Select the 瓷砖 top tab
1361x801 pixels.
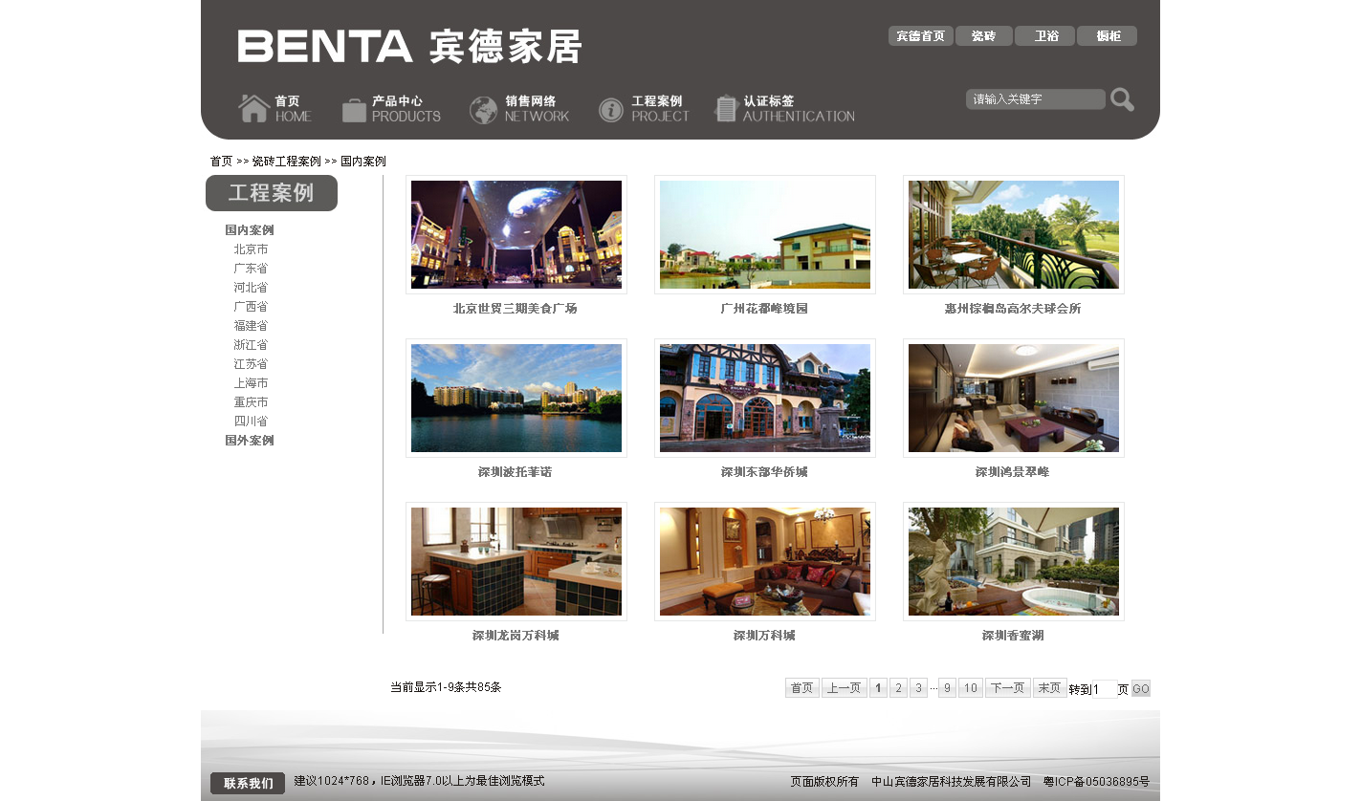pyautogui.click(x=983, y=36)
